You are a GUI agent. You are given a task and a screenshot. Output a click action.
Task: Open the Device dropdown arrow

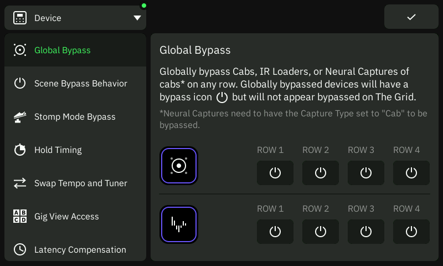137,18
